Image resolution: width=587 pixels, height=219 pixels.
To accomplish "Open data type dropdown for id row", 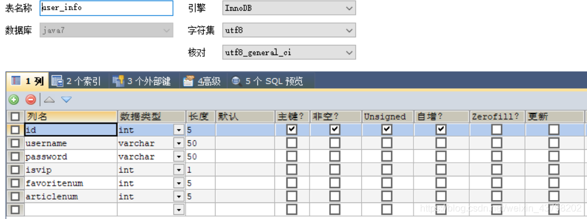I will pos(179,130).
